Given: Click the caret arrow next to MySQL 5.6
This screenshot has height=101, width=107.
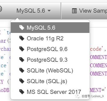Looking at the screenshot, I should coord(49,11).
